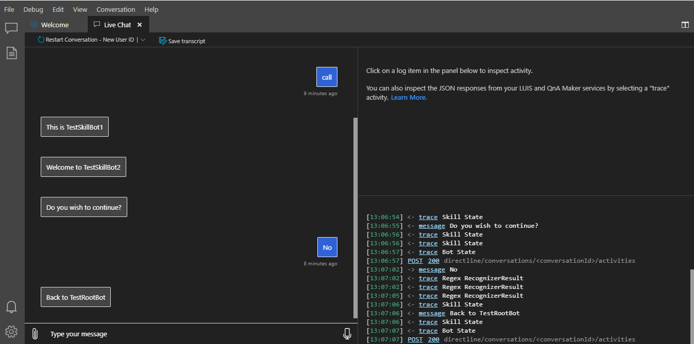The height and width of the screenshot is (344, 694).
Task: Click the Learn More link
Action: point(408,97)
